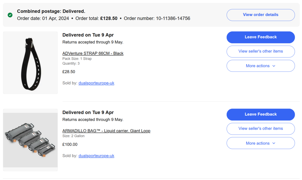
Task: Open ARMADILLO BAG Liquid carrier listing
Action: [106, 131]
